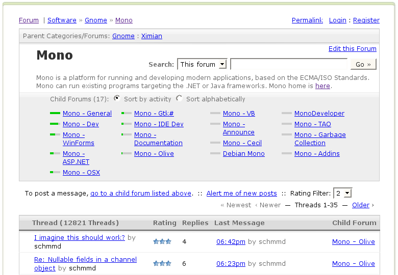The width and height of the screenshot is (398, 275).
Task: Click Edit this Forum
Action: pyautogui.click(x=352, y=48)
